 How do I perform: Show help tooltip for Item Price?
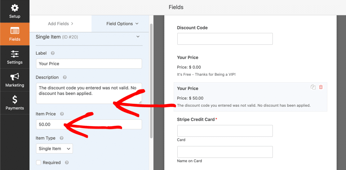pos(62,114)
